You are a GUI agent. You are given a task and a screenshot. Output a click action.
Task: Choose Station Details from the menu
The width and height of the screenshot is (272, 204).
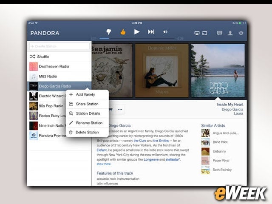point(88,113)
